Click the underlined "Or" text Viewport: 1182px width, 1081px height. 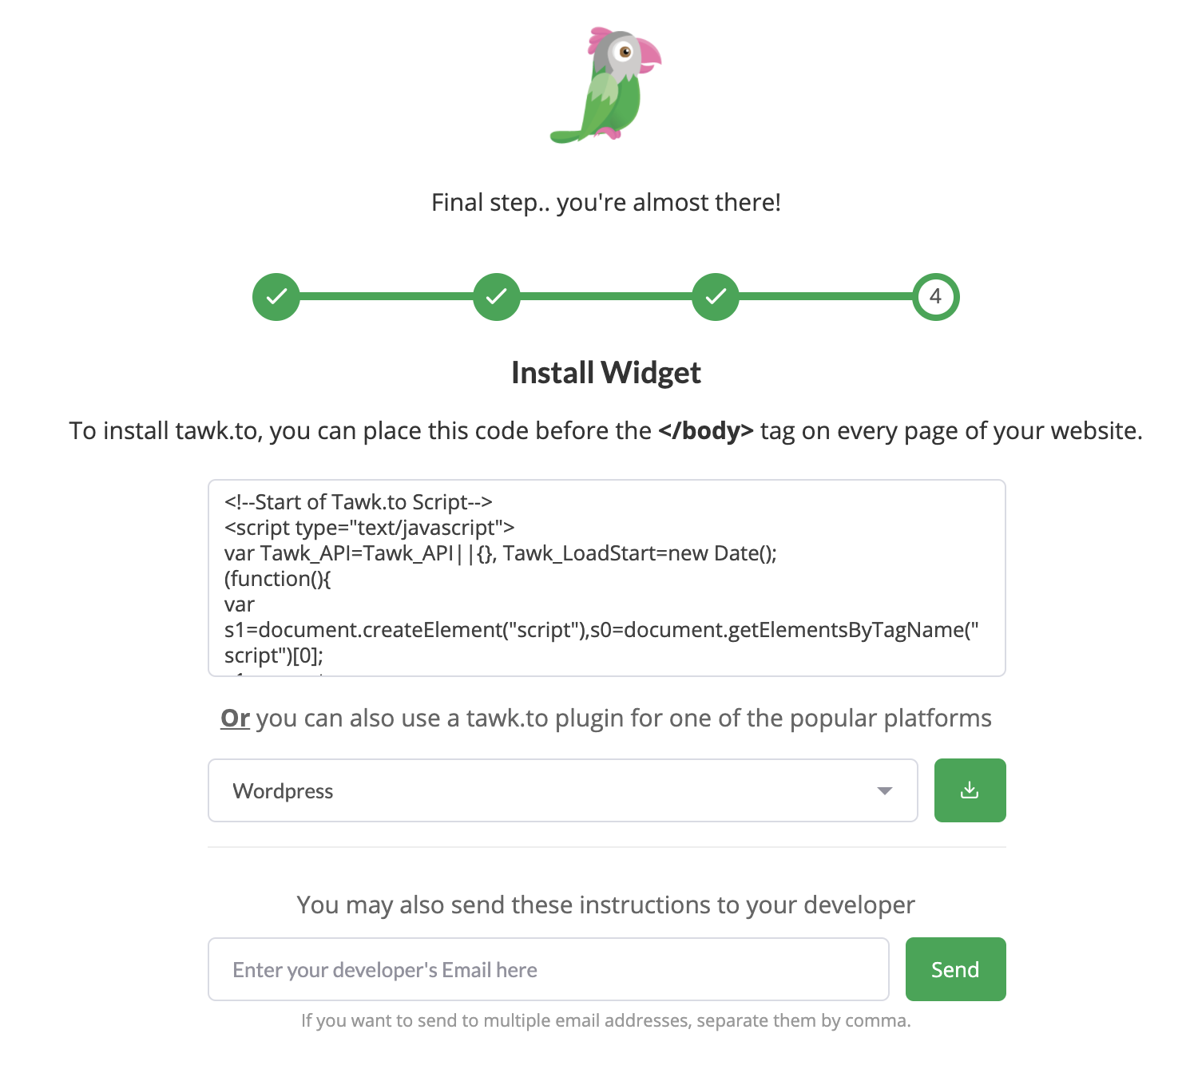click(235, 718)
